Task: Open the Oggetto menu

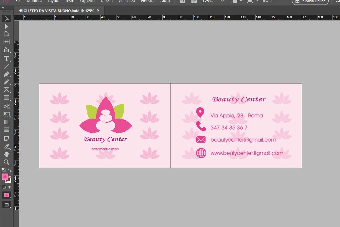Action: coord(87,1)
